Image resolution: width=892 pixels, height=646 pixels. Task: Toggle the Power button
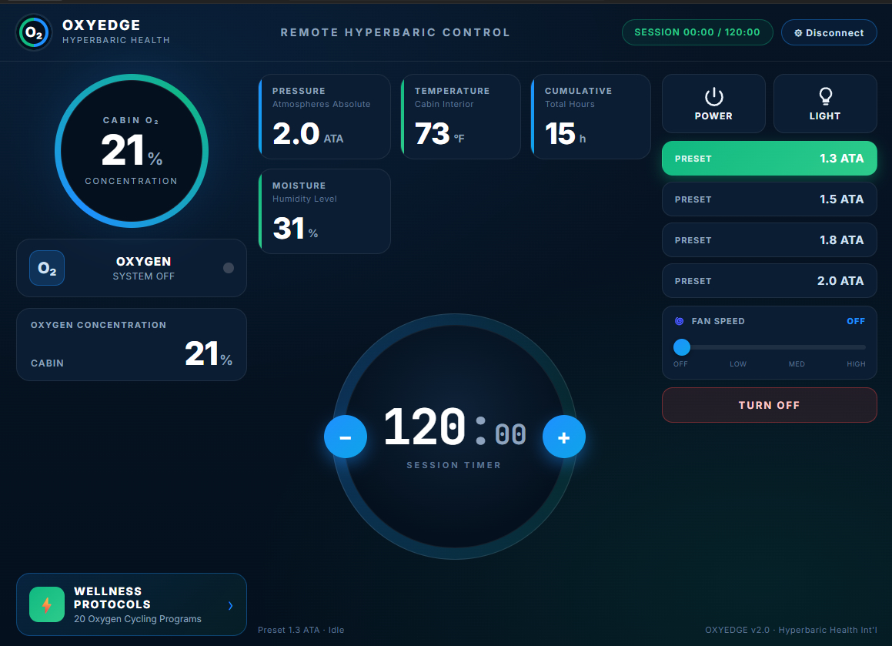click(713, 104)
